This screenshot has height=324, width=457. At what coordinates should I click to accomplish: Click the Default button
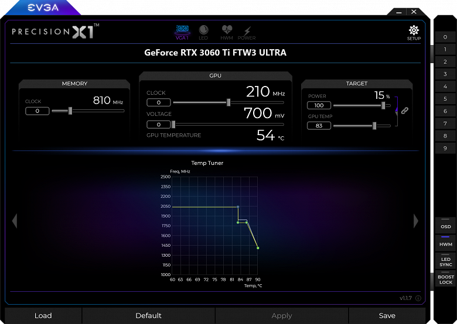tap(148, 316)
